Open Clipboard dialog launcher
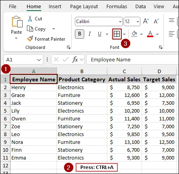This screenshot has height=174, width=179. coord(69,47)
